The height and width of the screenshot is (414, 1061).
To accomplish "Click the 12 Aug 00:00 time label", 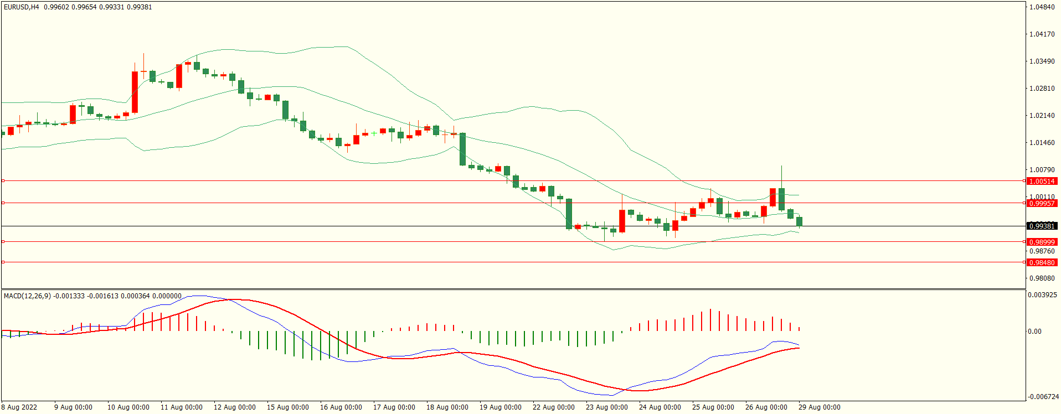I will [x=235, y=407].
